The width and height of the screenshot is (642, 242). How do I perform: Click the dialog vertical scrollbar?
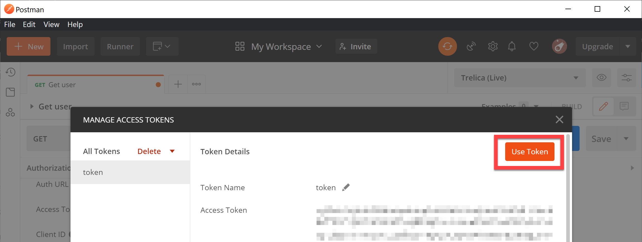tap(568, 188)
